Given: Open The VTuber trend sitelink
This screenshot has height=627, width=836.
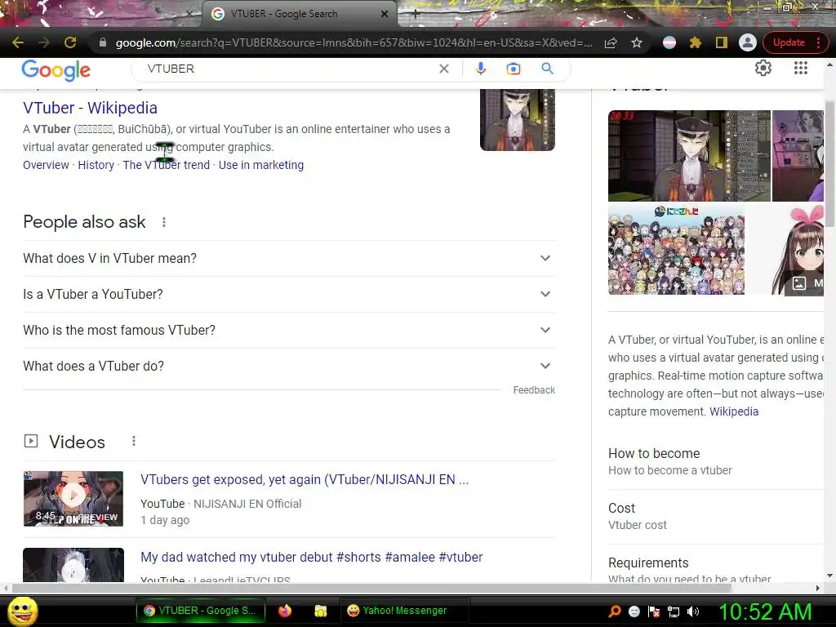Looking at the screenshot, I should pyautogui.click(x=167, y=165).
